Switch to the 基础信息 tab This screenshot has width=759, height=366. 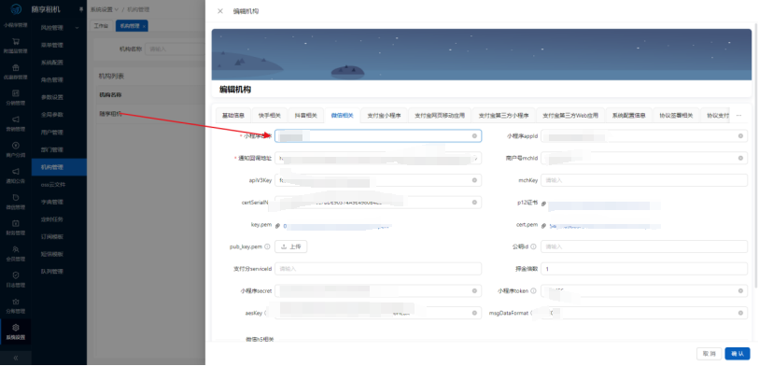tap(232, 116)
